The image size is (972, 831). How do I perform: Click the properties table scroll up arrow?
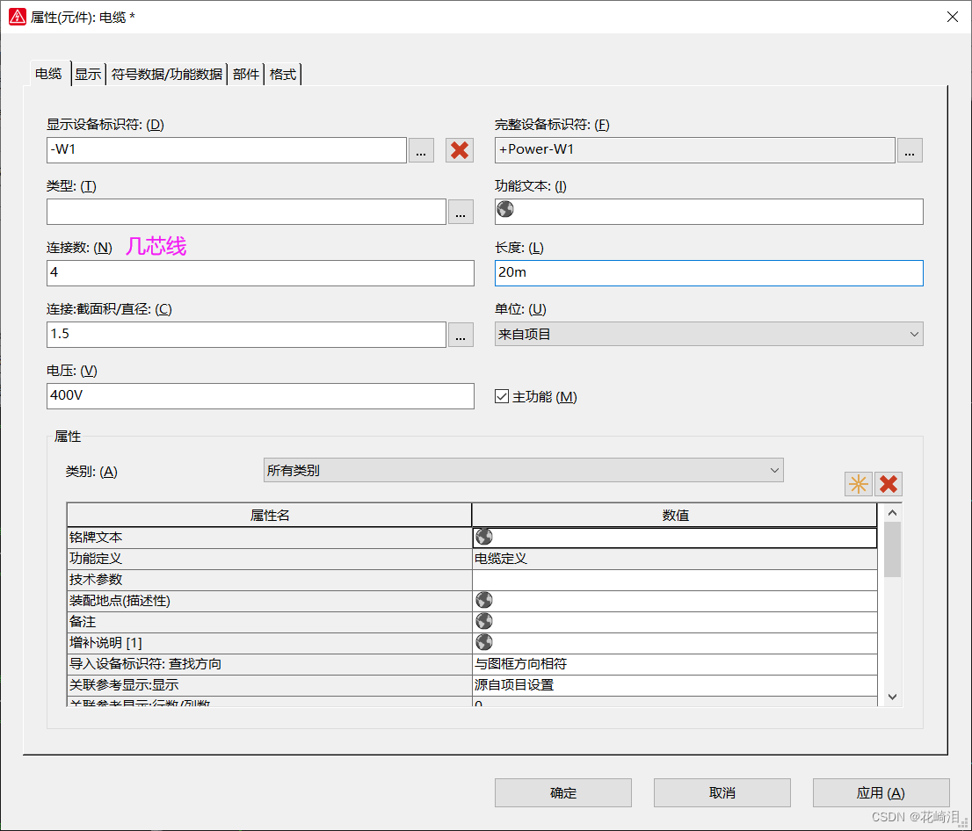tap(893, 512)
